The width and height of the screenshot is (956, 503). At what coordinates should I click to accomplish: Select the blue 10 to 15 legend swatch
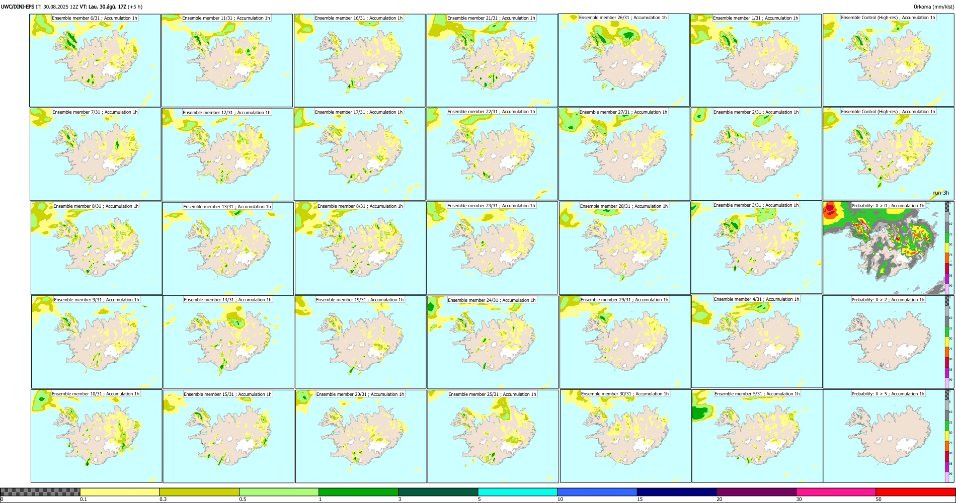pyautogui.click(x=597, y=492)
